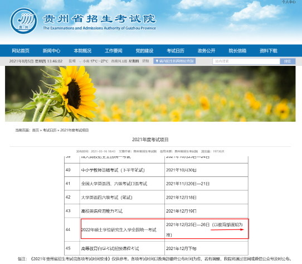Click the row number 44 cell
The height and width of the screenshot is (264, 302).
point(72,229)
